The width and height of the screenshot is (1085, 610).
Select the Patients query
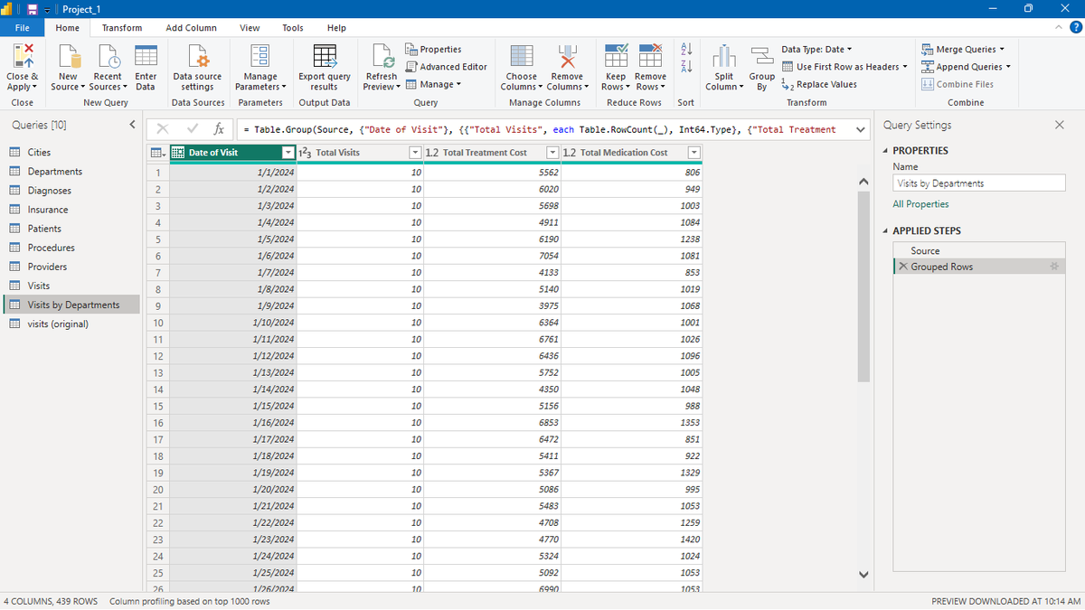click(71, 229)
